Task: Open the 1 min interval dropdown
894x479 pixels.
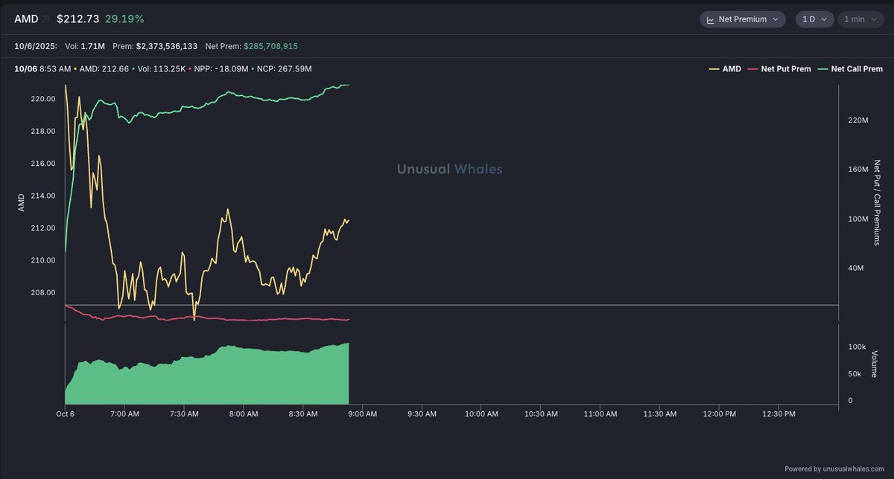Action: [860, 19]
